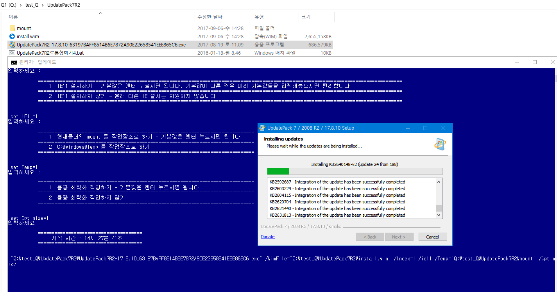The image size is (557, 292).
Task: Click the update installation progress bar
Action: (x=355, y=171)
